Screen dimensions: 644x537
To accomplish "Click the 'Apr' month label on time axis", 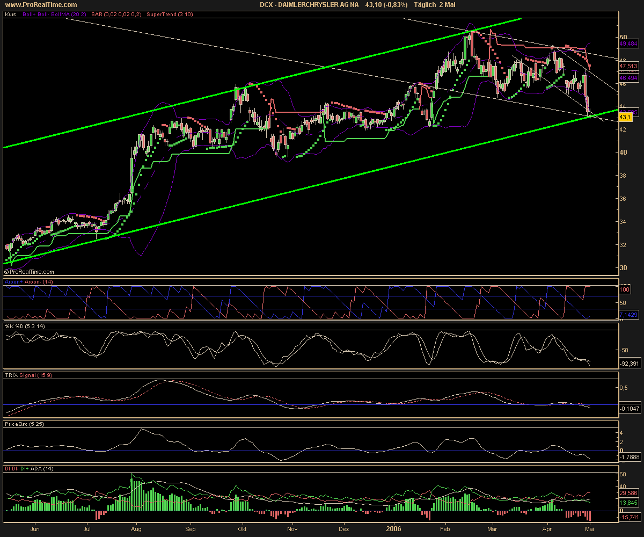I will [x=548, y=529].
